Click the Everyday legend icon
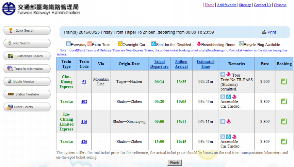 (x=69, y=44)
